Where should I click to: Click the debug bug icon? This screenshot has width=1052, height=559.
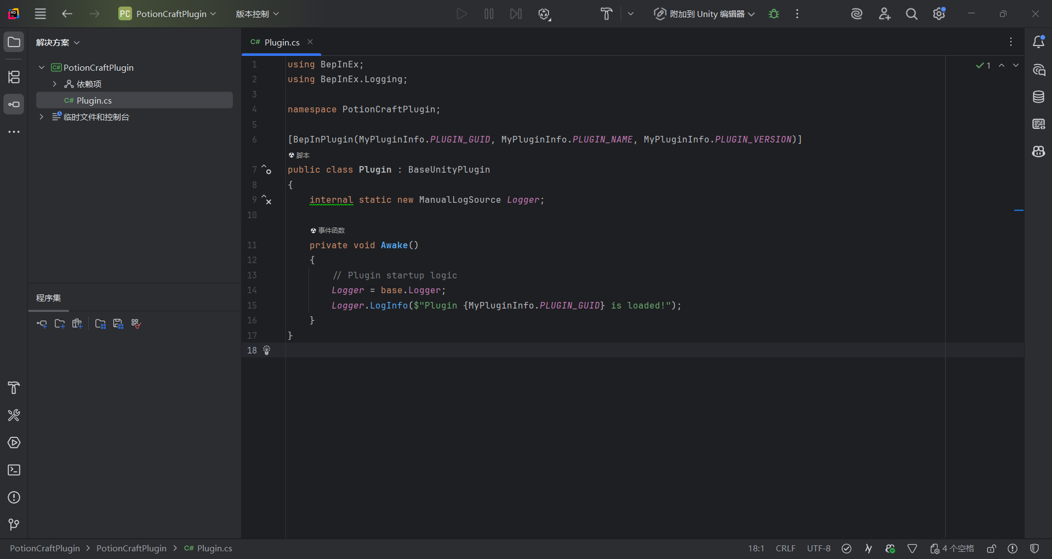(x=774, y=14)
